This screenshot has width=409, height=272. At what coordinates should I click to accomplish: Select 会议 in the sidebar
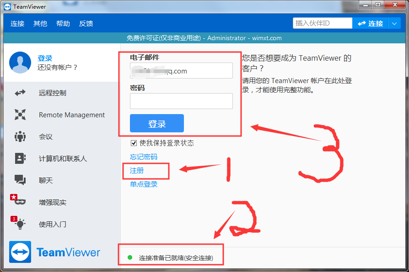(x=46, y=136)
